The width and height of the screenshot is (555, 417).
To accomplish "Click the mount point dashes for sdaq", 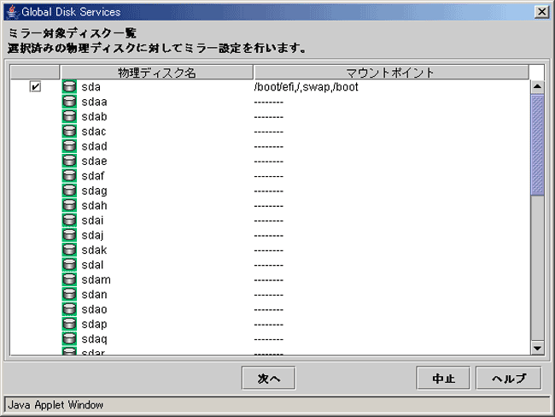I will tap(269, 340).
